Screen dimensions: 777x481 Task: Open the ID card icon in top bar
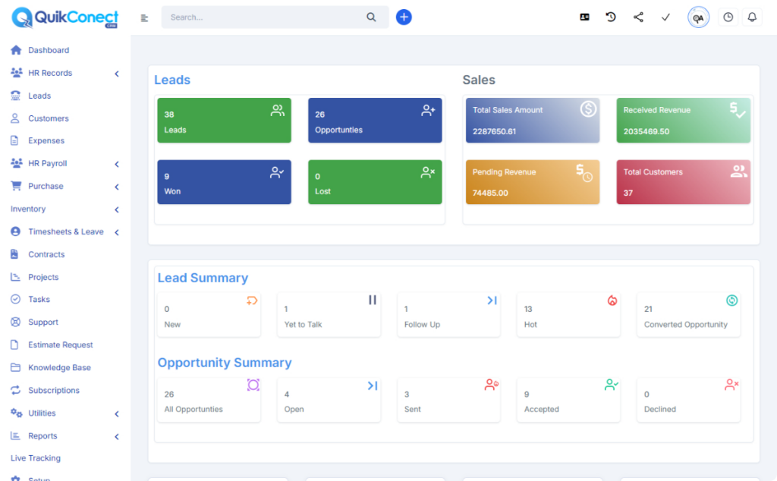(x=585, y=17)
